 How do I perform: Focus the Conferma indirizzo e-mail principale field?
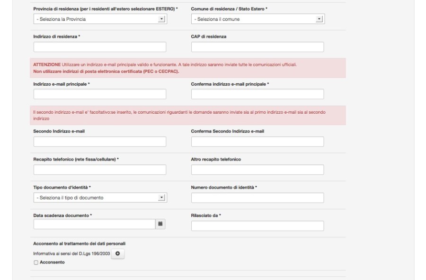click(x=257, y=94)
